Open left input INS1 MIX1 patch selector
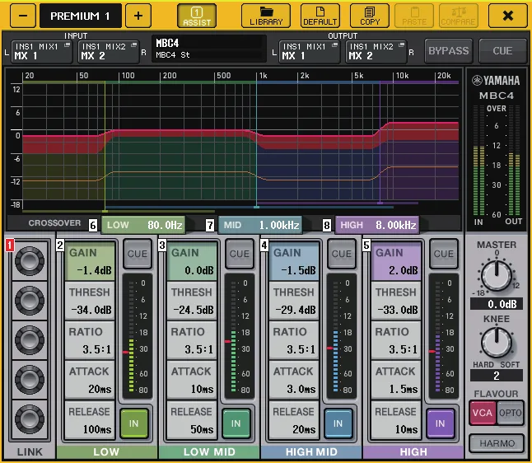The height and width of the screenshot is (463, 532). [42, 52]
